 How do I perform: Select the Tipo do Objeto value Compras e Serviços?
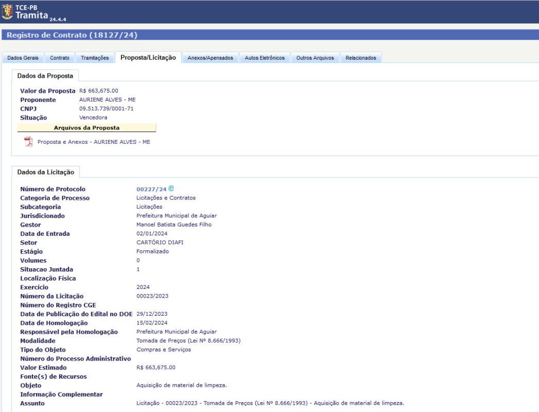164,350
